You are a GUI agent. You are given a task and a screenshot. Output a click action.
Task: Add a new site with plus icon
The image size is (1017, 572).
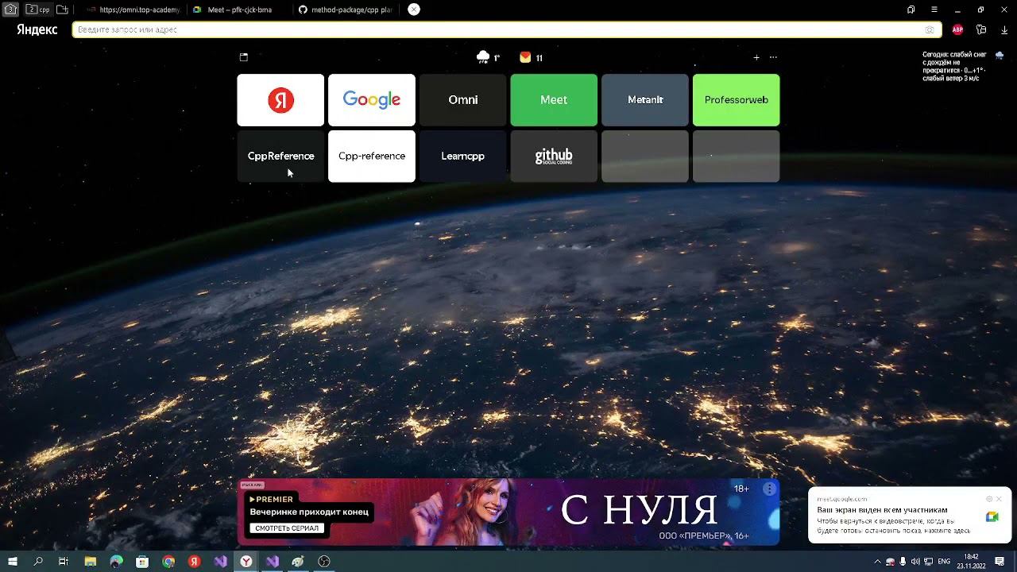tap(756, 57)
